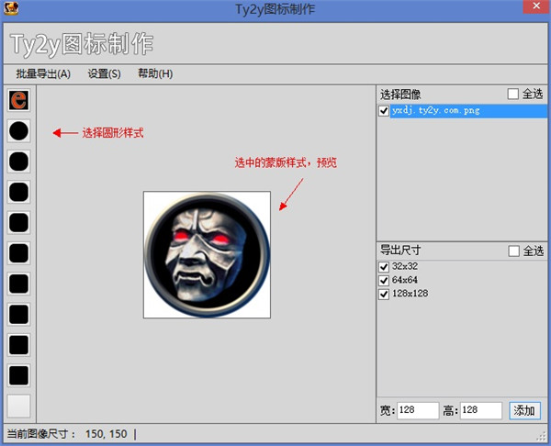Choose the black circle mask style
The height and width of the screenshot is (446, 551).
(x=18, y=131)
